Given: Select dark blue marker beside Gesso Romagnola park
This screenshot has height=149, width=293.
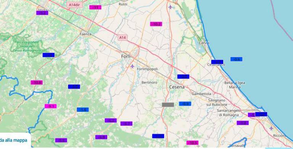Looking at the screenshot, I should [x=48, y=55].
